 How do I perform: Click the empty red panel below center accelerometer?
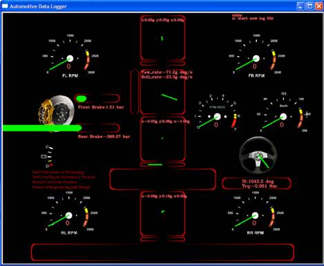[163, 179]
